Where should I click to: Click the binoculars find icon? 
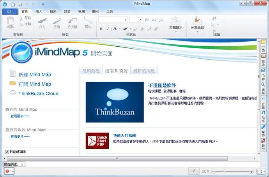coord(214,19)
